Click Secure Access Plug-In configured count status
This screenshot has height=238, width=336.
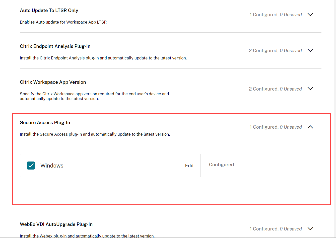(276, 127)
